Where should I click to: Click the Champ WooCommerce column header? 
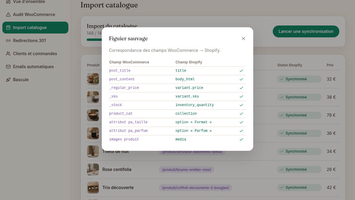point(129,62)
